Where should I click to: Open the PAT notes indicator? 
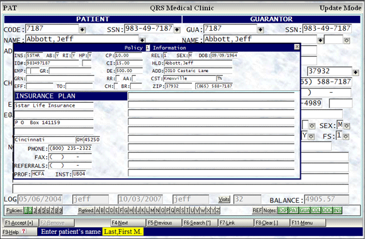coord(294,211)
